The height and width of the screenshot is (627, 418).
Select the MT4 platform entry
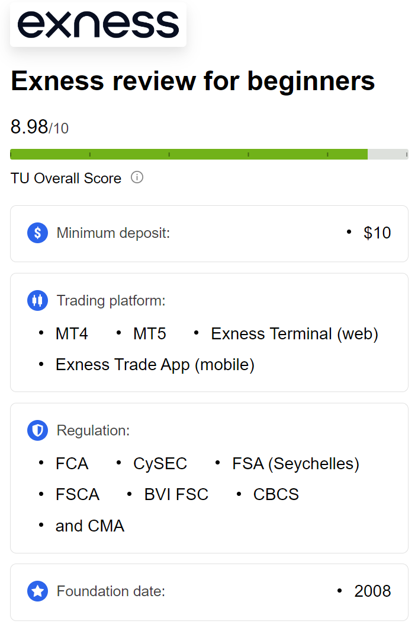pyautogui.click(x=72, y=334)
